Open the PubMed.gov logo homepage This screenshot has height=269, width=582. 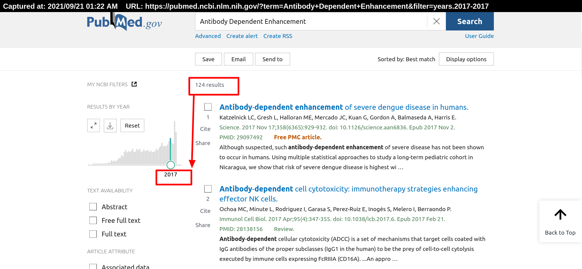click(124, 22)
